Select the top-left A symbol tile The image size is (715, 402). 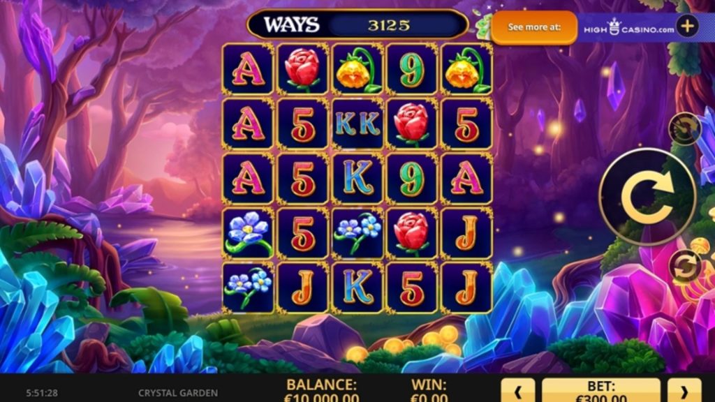tap(248, 69)
